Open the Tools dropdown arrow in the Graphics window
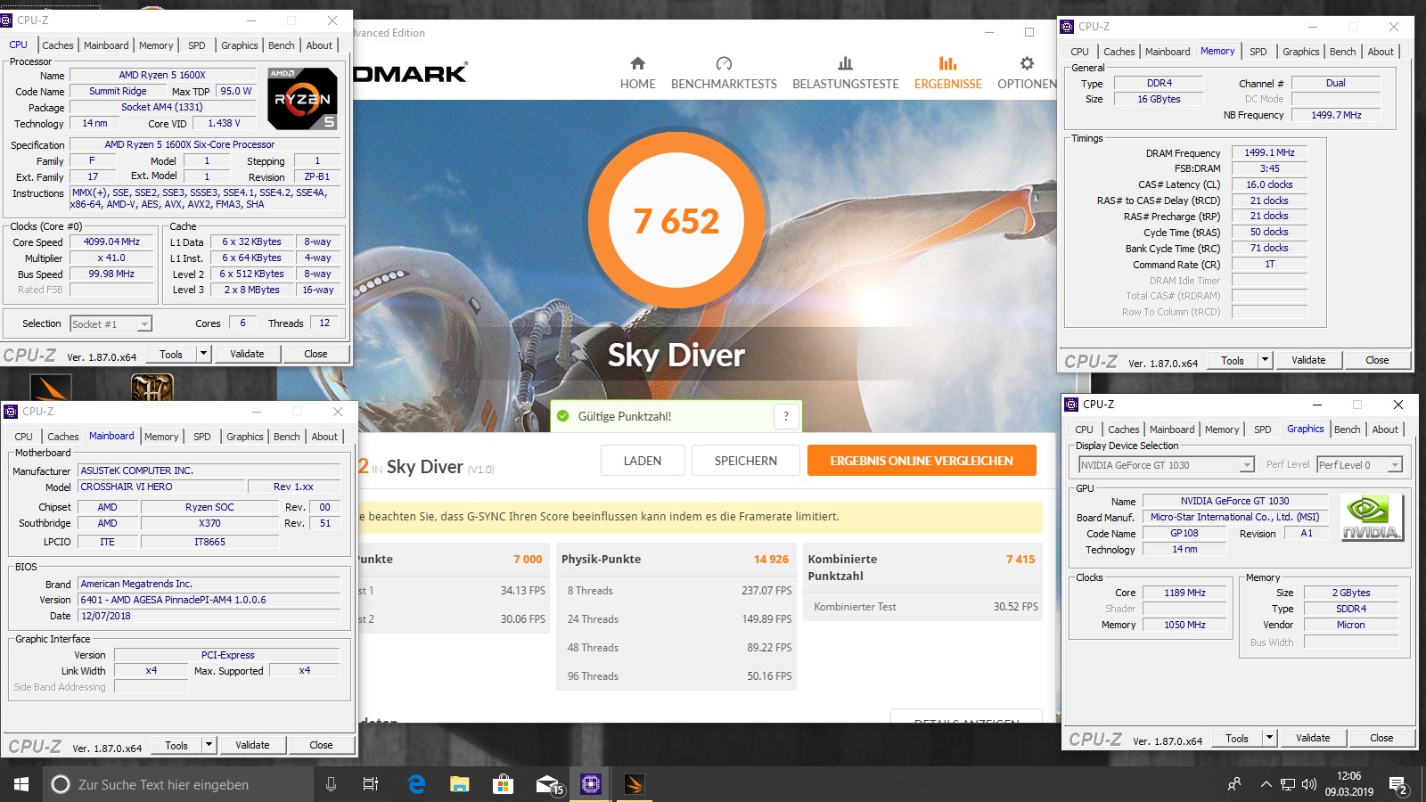Screen dimensions: 1426x802 (1269, 738)
